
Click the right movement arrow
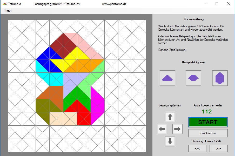click(x=177, y=129)
